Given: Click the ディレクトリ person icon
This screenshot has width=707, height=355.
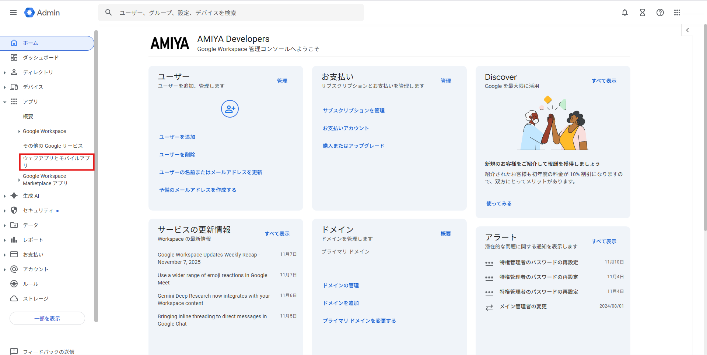Looking at the screenshot, I should coord(14,72).
